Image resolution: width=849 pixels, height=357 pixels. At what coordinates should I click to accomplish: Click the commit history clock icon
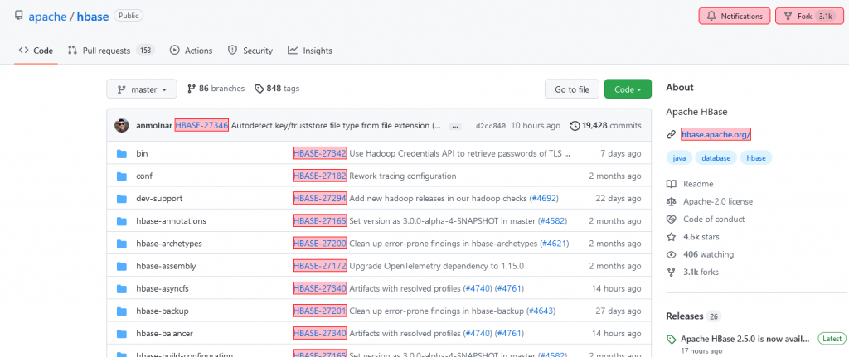(575, 126)
